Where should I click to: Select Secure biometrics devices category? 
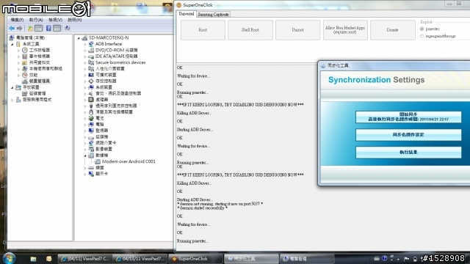[120, 62]
